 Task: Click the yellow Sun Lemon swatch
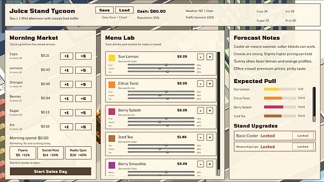pos(112,58)
